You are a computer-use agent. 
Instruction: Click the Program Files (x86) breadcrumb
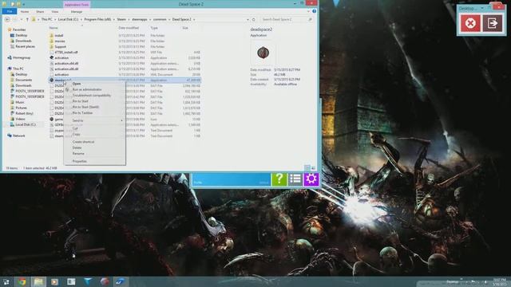click(97, 19)
